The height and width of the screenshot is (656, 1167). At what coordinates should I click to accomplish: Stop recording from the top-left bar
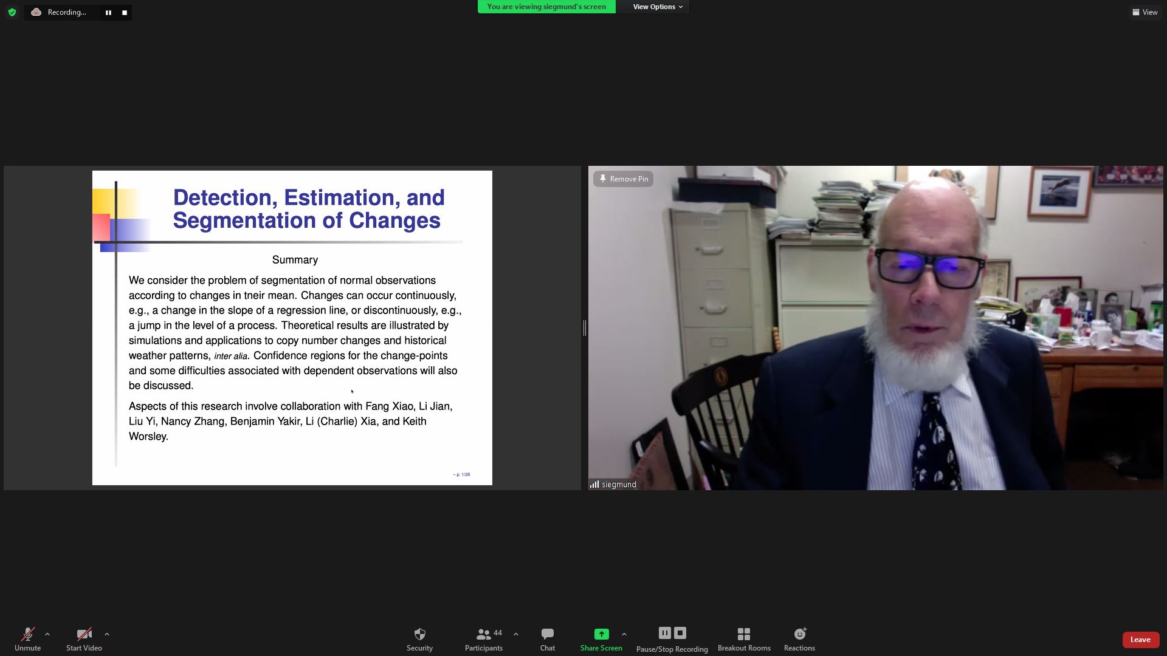point(125,13)
